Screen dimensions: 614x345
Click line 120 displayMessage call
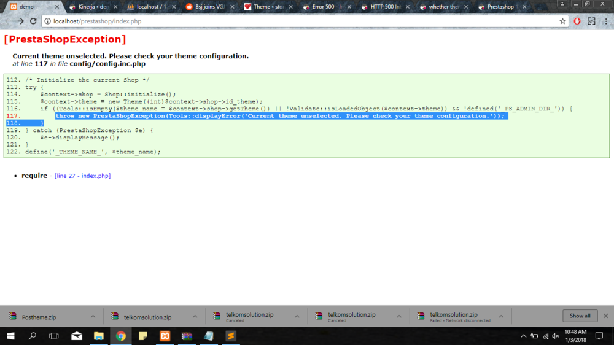click(79, 138)
